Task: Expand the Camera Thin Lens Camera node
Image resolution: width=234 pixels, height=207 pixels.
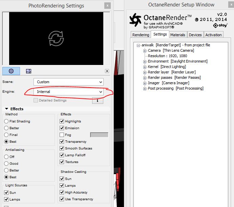Action: click(145, 51)
